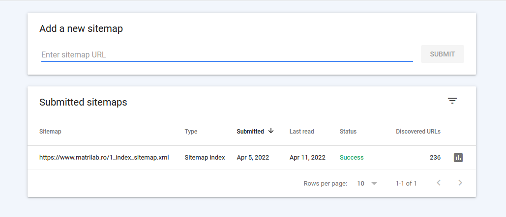Click the Sitemap column header

pyautogui.click(x=50, y=132)
